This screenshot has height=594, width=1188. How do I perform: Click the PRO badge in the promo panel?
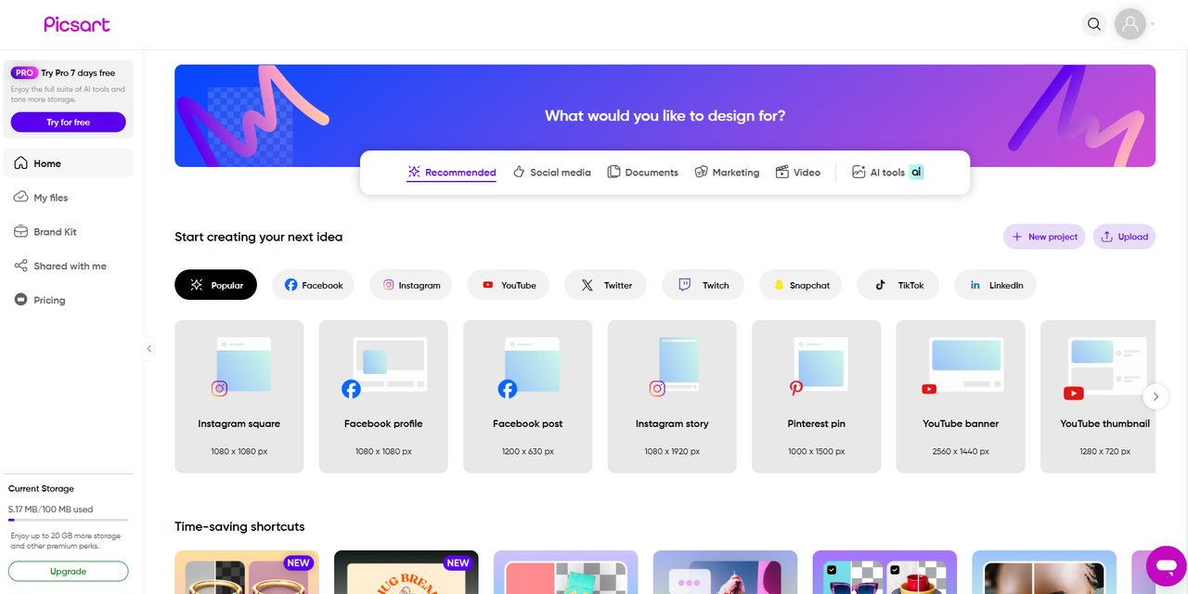(24, 72)
